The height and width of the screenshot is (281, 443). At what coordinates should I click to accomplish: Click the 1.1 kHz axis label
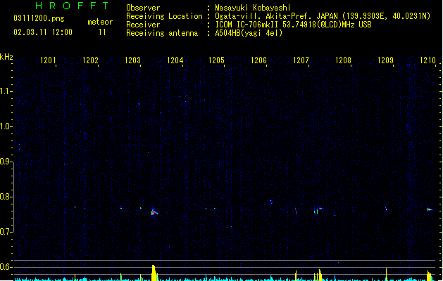(x=6, y=91)
